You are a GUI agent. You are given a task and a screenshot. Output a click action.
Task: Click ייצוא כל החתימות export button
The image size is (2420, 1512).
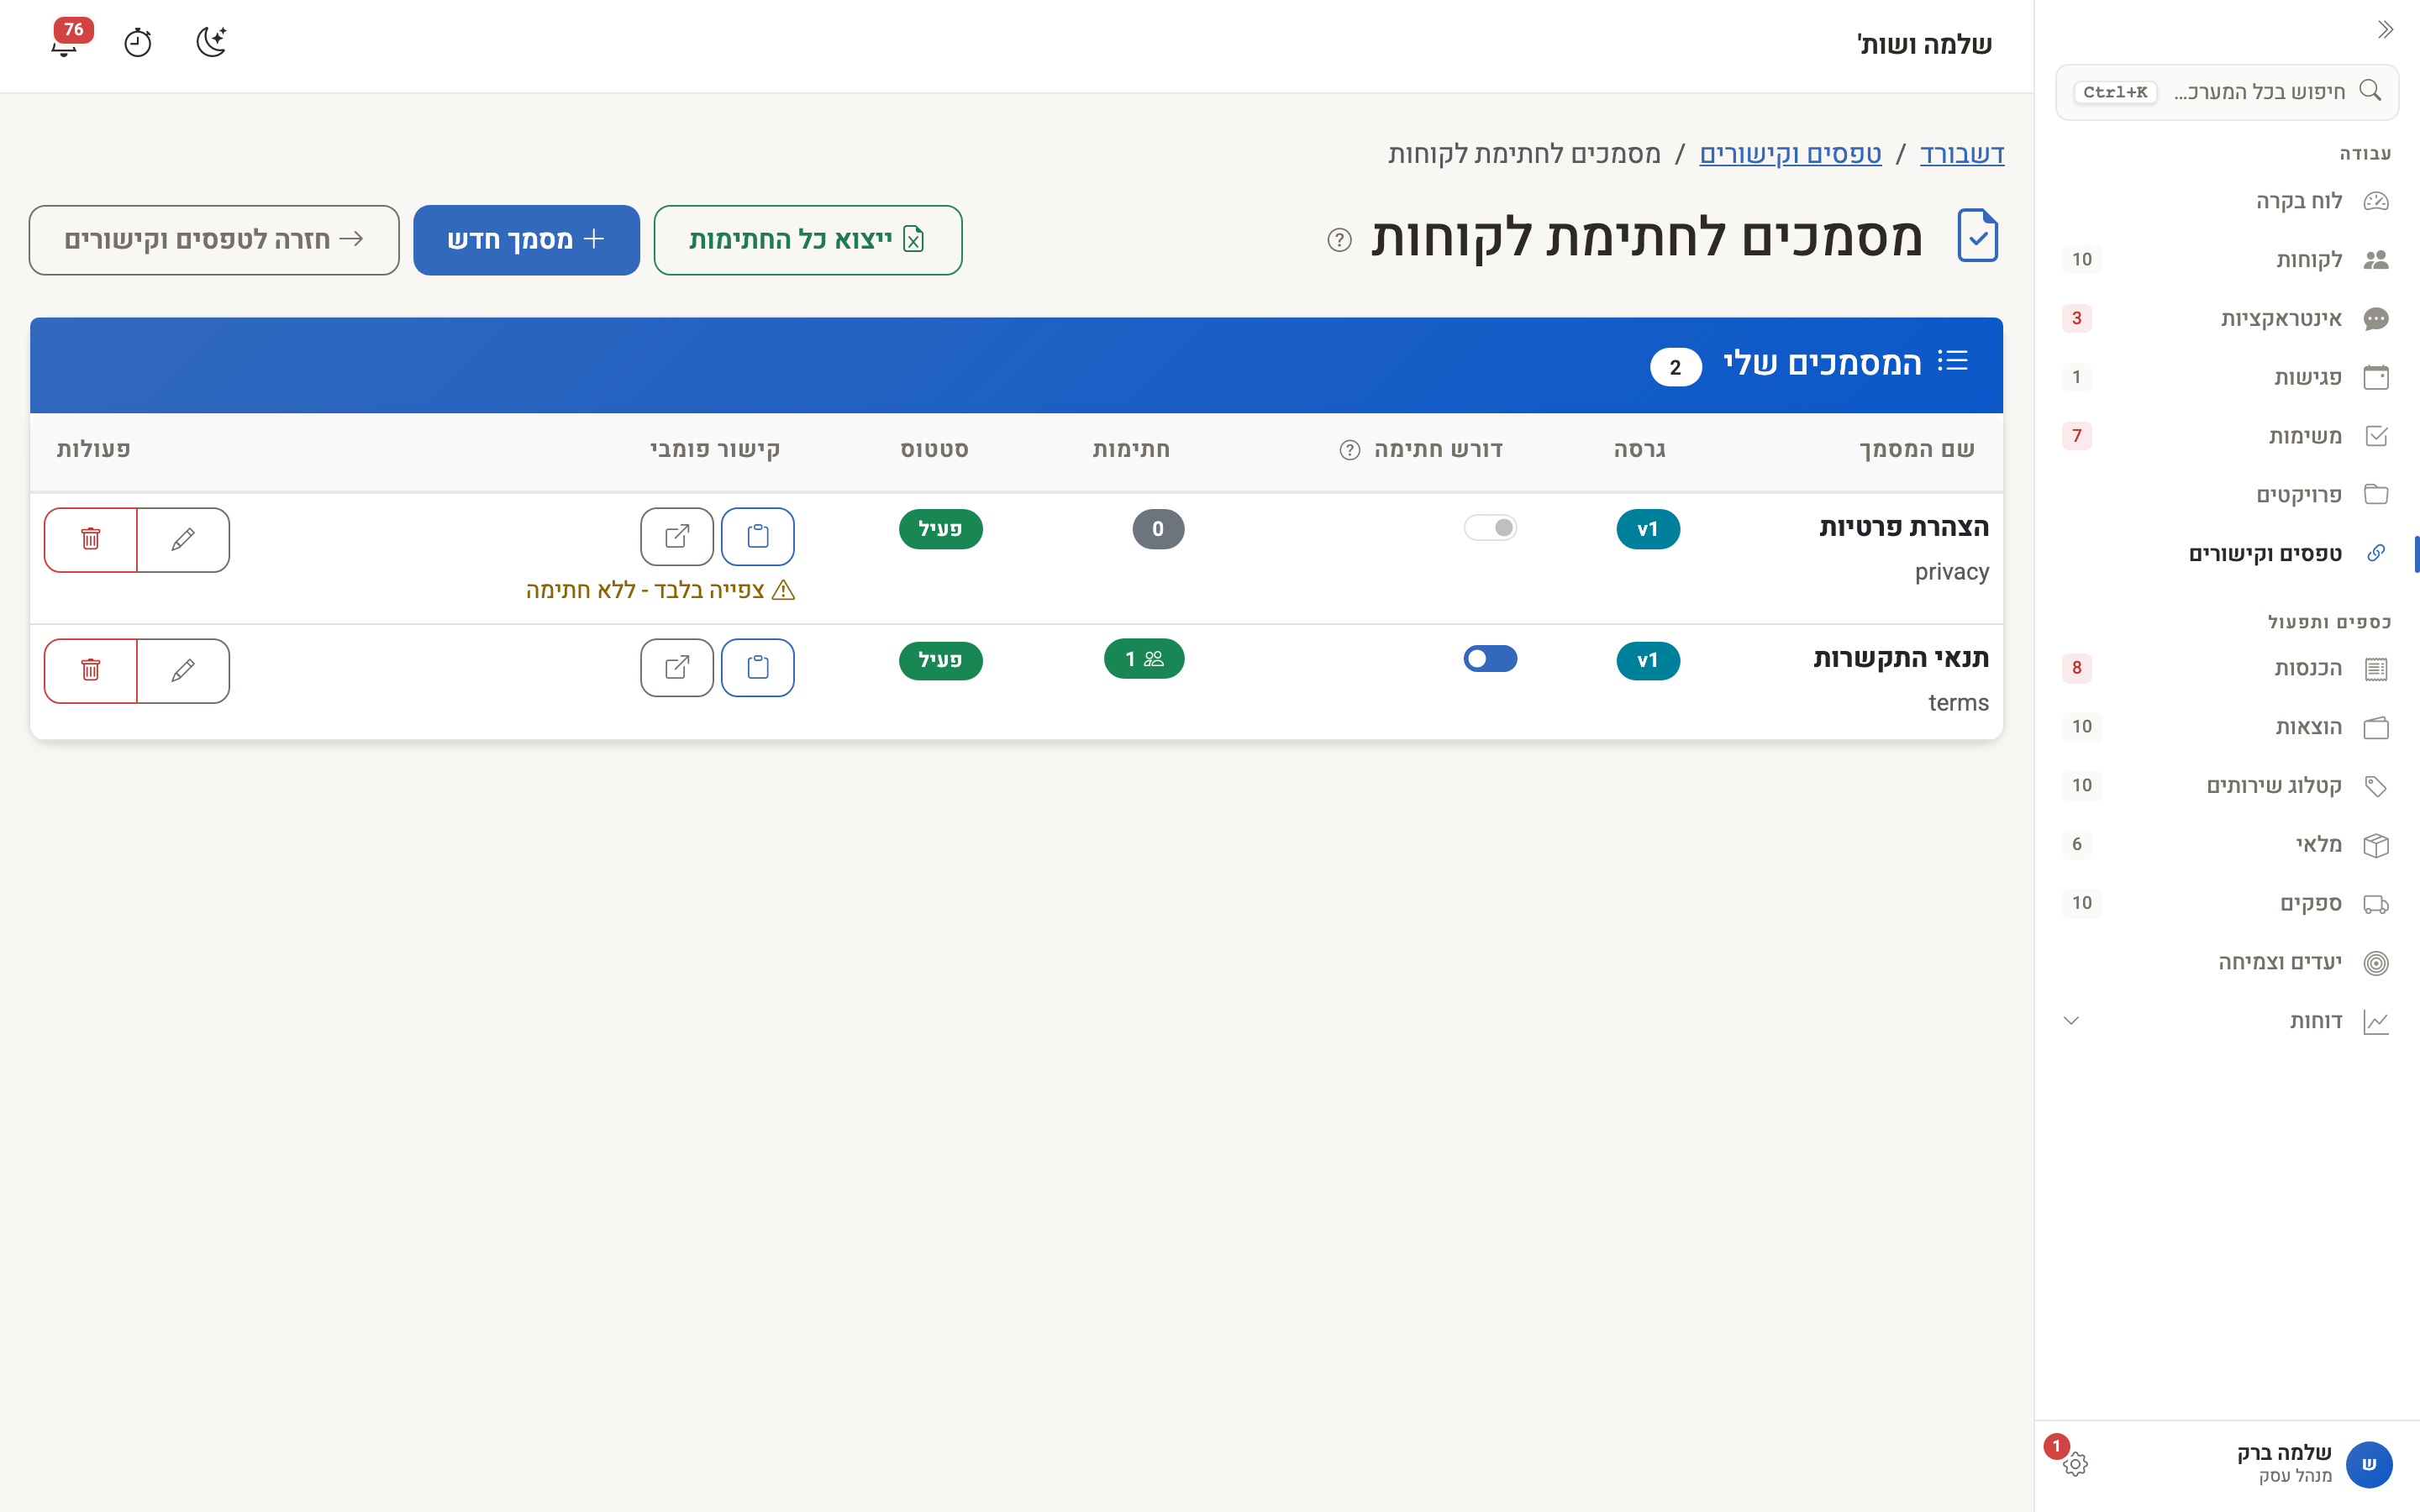808,240
